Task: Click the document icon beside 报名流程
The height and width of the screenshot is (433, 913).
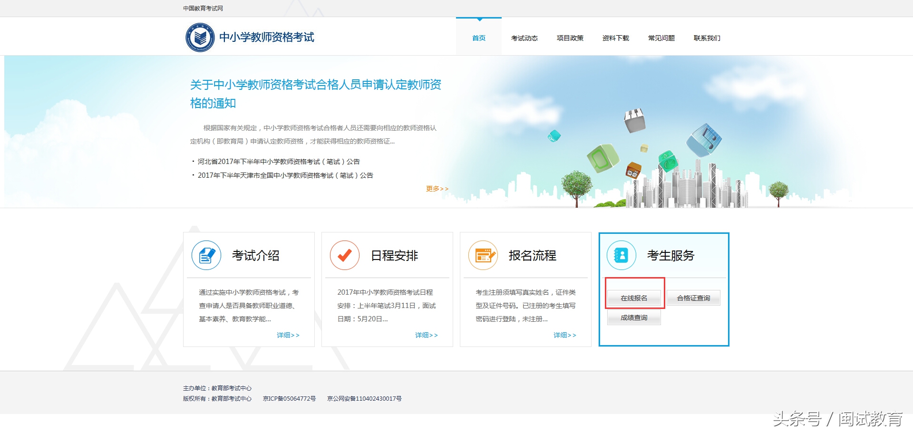Action: 483,255
